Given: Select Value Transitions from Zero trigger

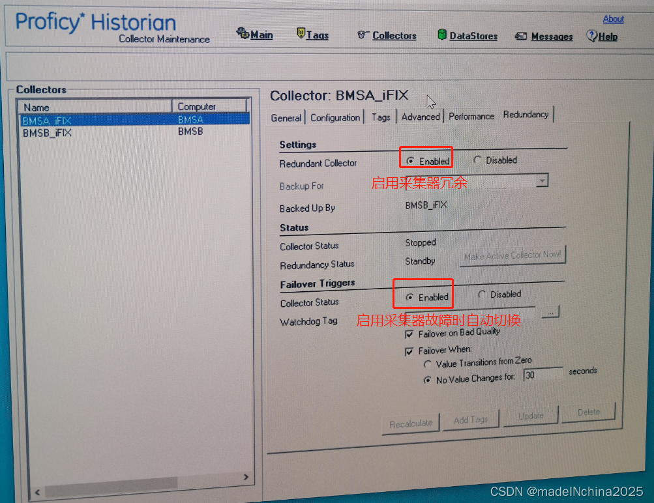Looking at the screenshot, I should pyautogui.click(x=429, y=363).
